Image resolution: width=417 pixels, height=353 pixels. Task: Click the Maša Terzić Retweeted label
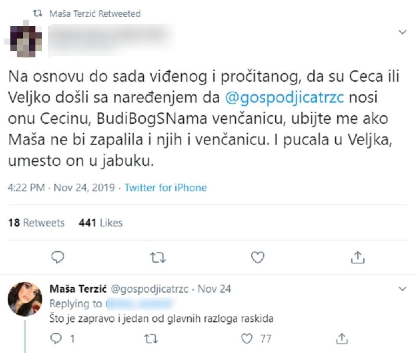click(95, 14)
